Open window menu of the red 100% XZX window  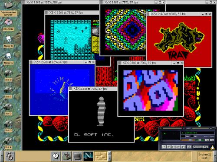pyautogui.click(x=148, y=14)
